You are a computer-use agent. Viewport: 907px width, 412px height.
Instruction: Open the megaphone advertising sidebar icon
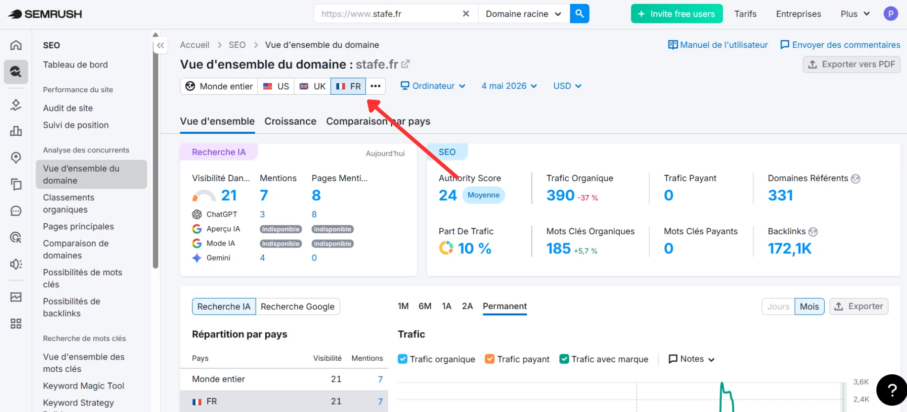(16, 264)
